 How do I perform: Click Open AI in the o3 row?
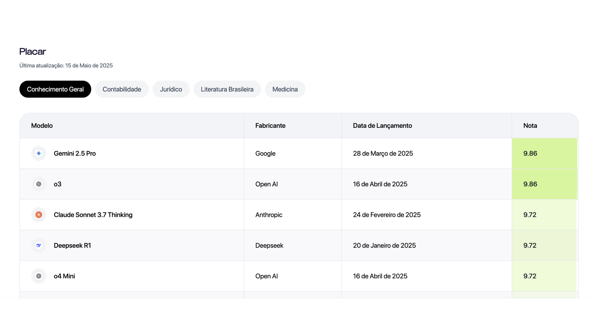click(x=267, y=184)
